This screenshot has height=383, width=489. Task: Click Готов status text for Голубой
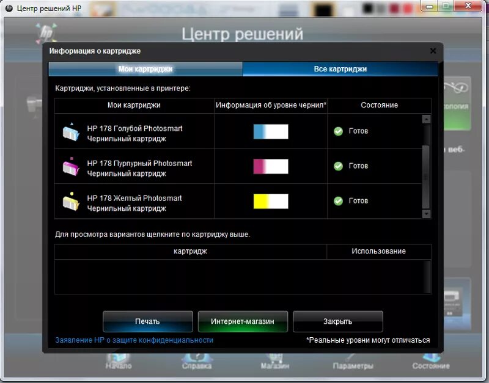[358, 131]
